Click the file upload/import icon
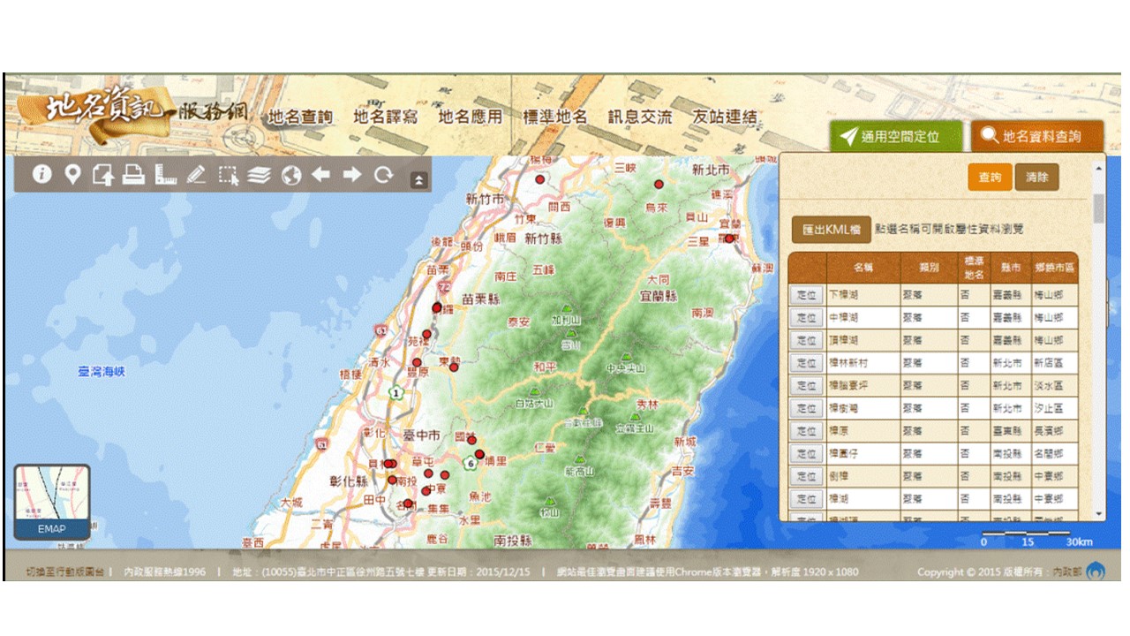 102,175
